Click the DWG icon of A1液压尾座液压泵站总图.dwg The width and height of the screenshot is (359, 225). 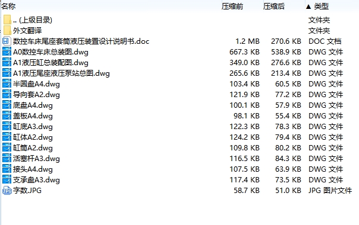[7, 73]
